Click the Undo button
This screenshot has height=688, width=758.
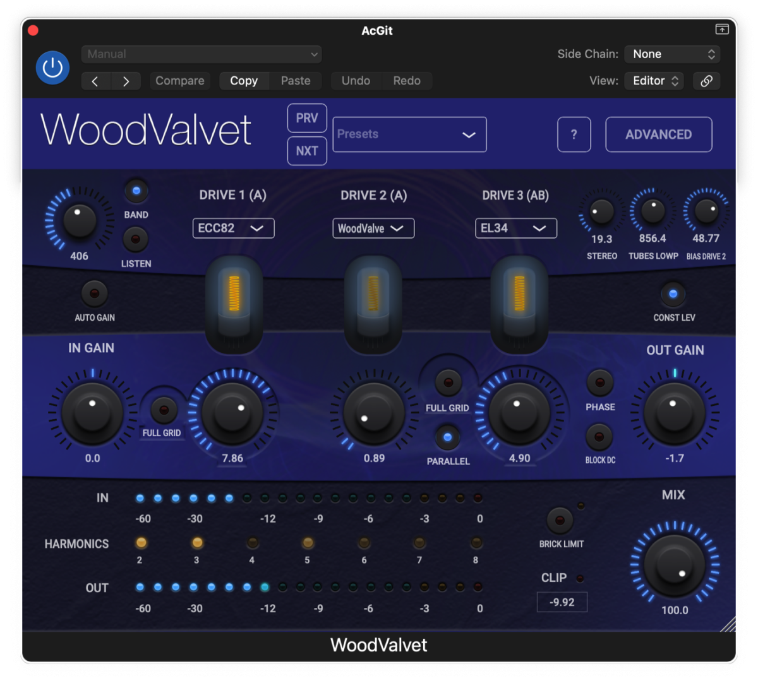point(356,81)
